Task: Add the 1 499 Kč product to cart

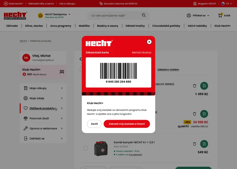Action: [x=204, y=86]
